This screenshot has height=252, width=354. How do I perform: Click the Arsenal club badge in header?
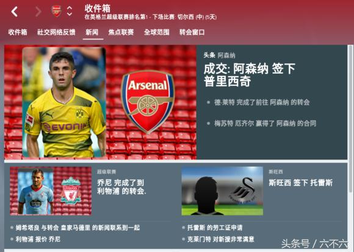56,11
